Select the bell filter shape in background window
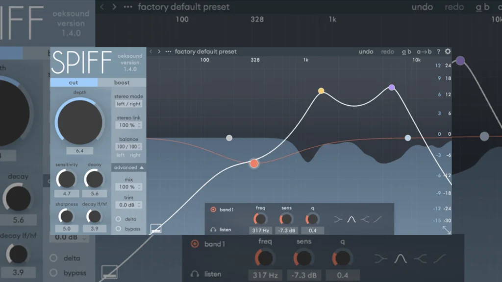 (x=401, y=258)
